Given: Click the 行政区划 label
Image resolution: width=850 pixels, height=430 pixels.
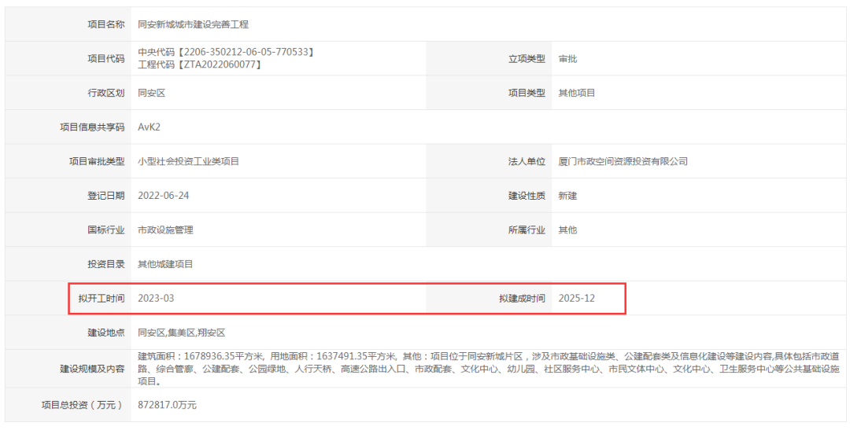Looking at the screenshot, I should pyautogui.click(x=106, y=93).
